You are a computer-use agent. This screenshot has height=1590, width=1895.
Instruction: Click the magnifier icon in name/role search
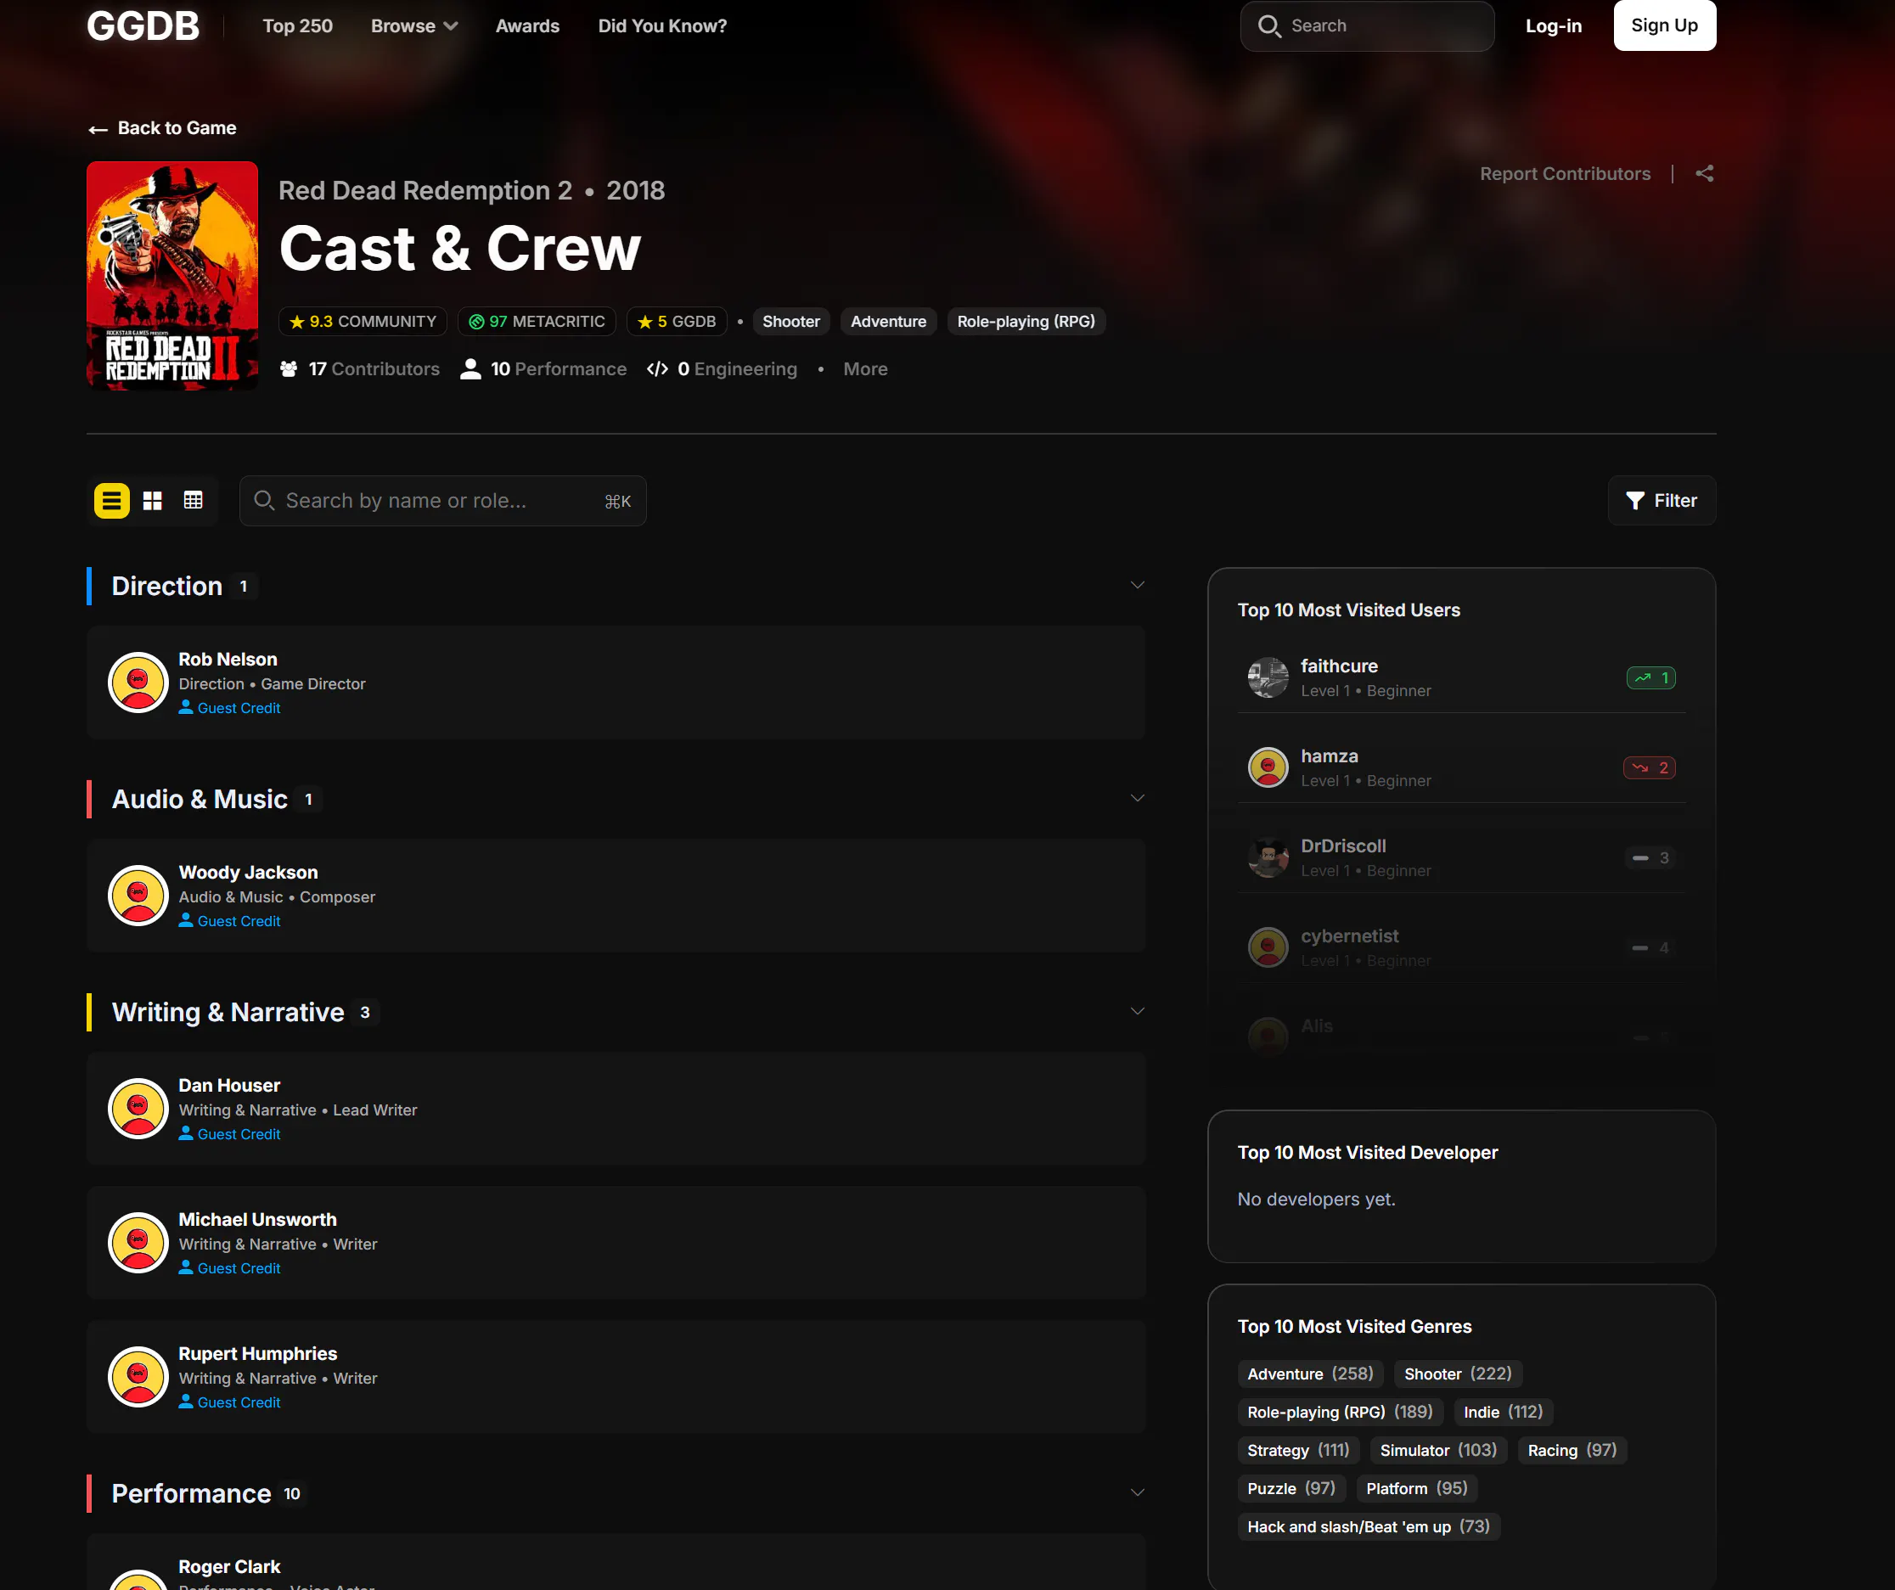(x=263, y=501)
